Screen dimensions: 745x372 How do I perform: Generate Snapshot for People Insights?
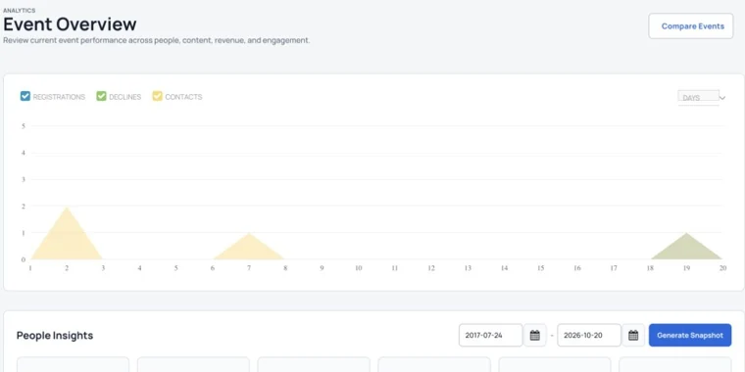[690, 336]
